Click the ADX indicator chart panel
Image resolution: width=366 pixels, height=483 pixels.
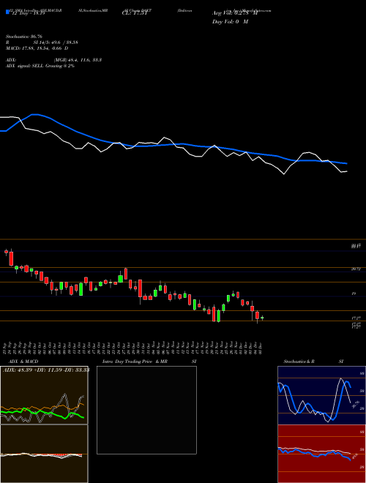(x=44, y=395)
